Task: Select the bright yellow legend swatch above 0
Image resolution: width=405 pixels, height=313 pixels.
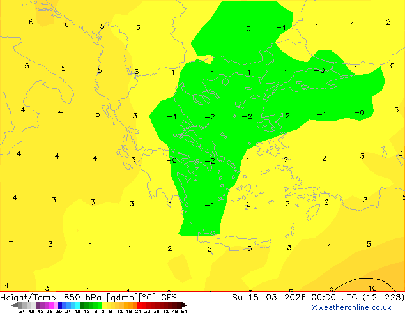Action: point(104,305)
